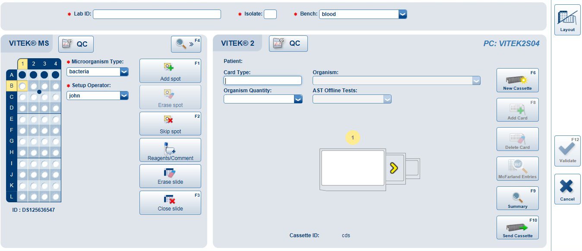
Task: Click the Erase slide button
Action: (170, 176)
